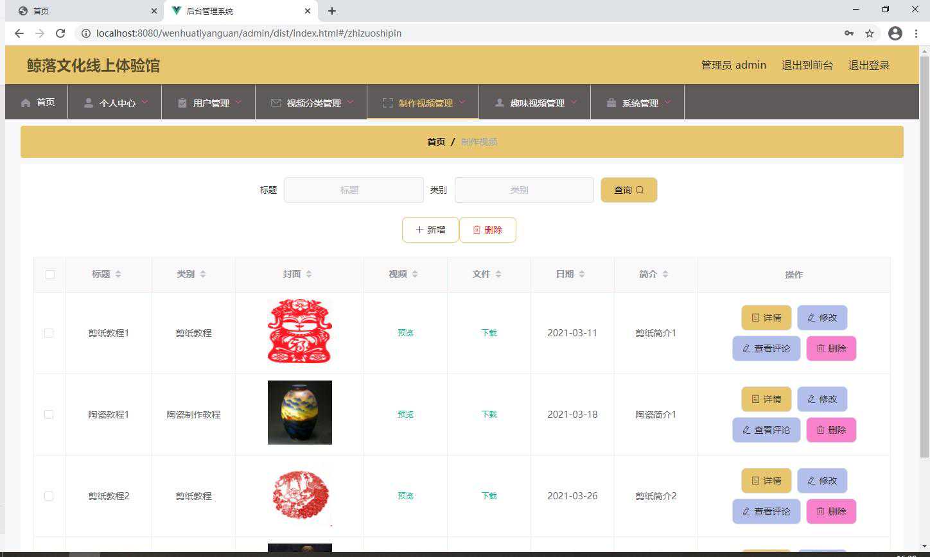Click the vertical page scrollbar

tap(924, 257)
